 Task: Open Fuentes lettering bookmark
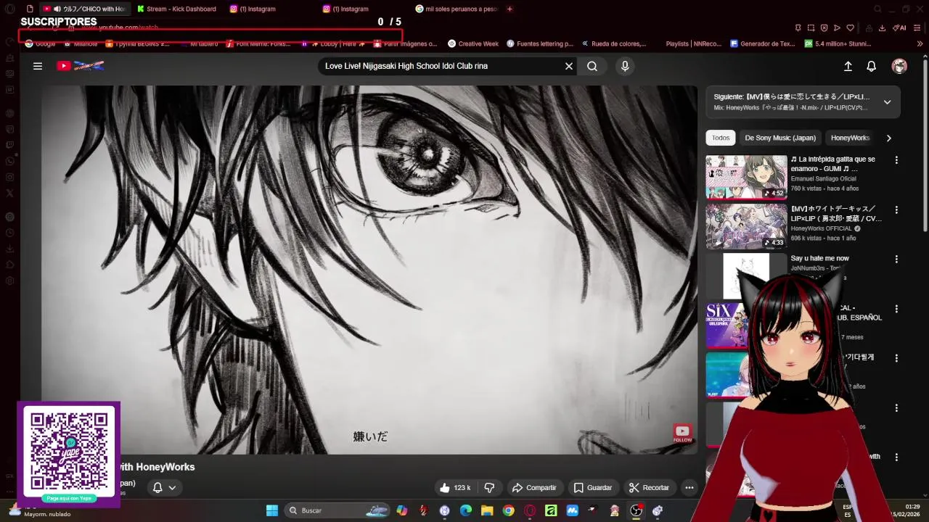point(540,43)
